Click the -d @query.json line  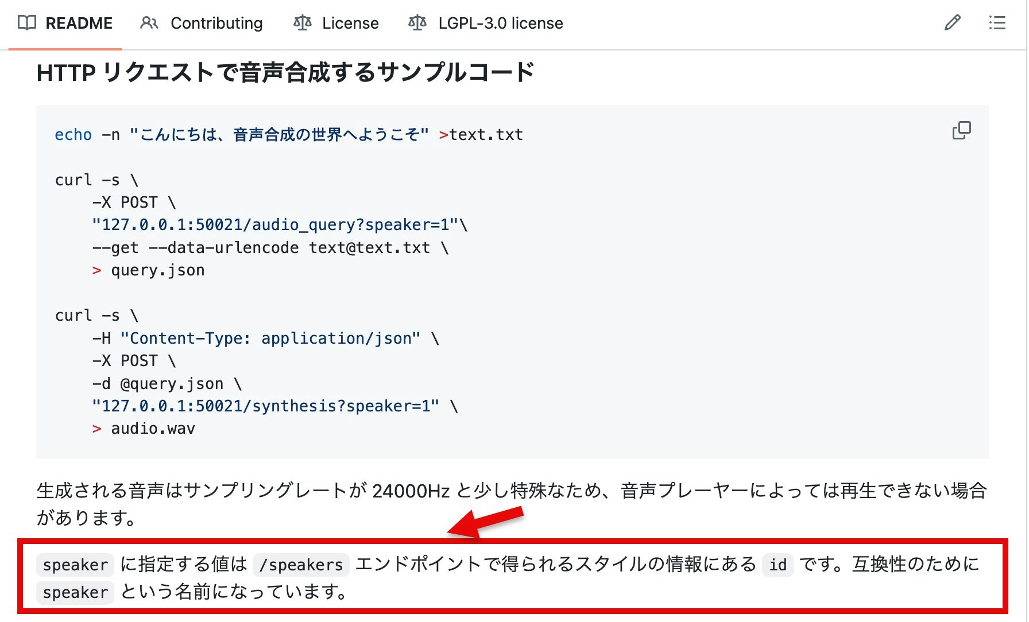coord(167,384)
